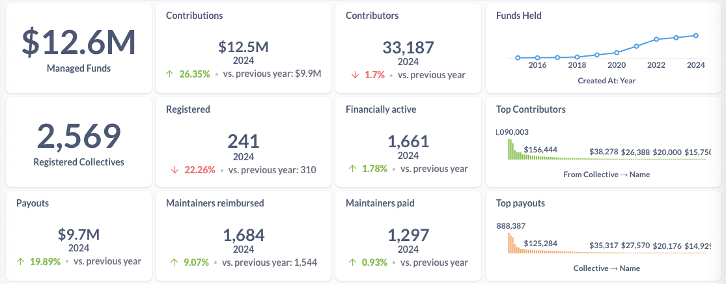The image size is (726, 284).
Task: Open the Contributions card title
Action: click(194, 15)
